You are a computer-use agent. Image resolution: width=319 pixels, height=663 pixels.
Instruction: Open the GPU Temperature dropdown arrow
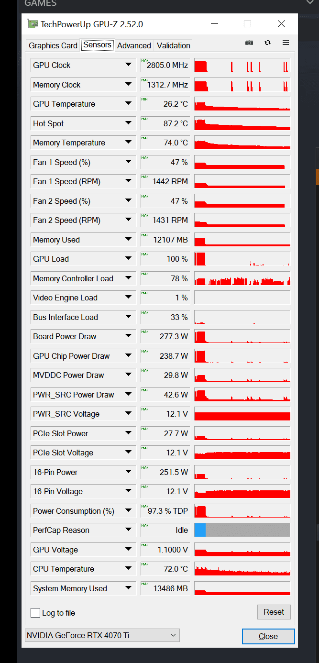tap(128, 104)
